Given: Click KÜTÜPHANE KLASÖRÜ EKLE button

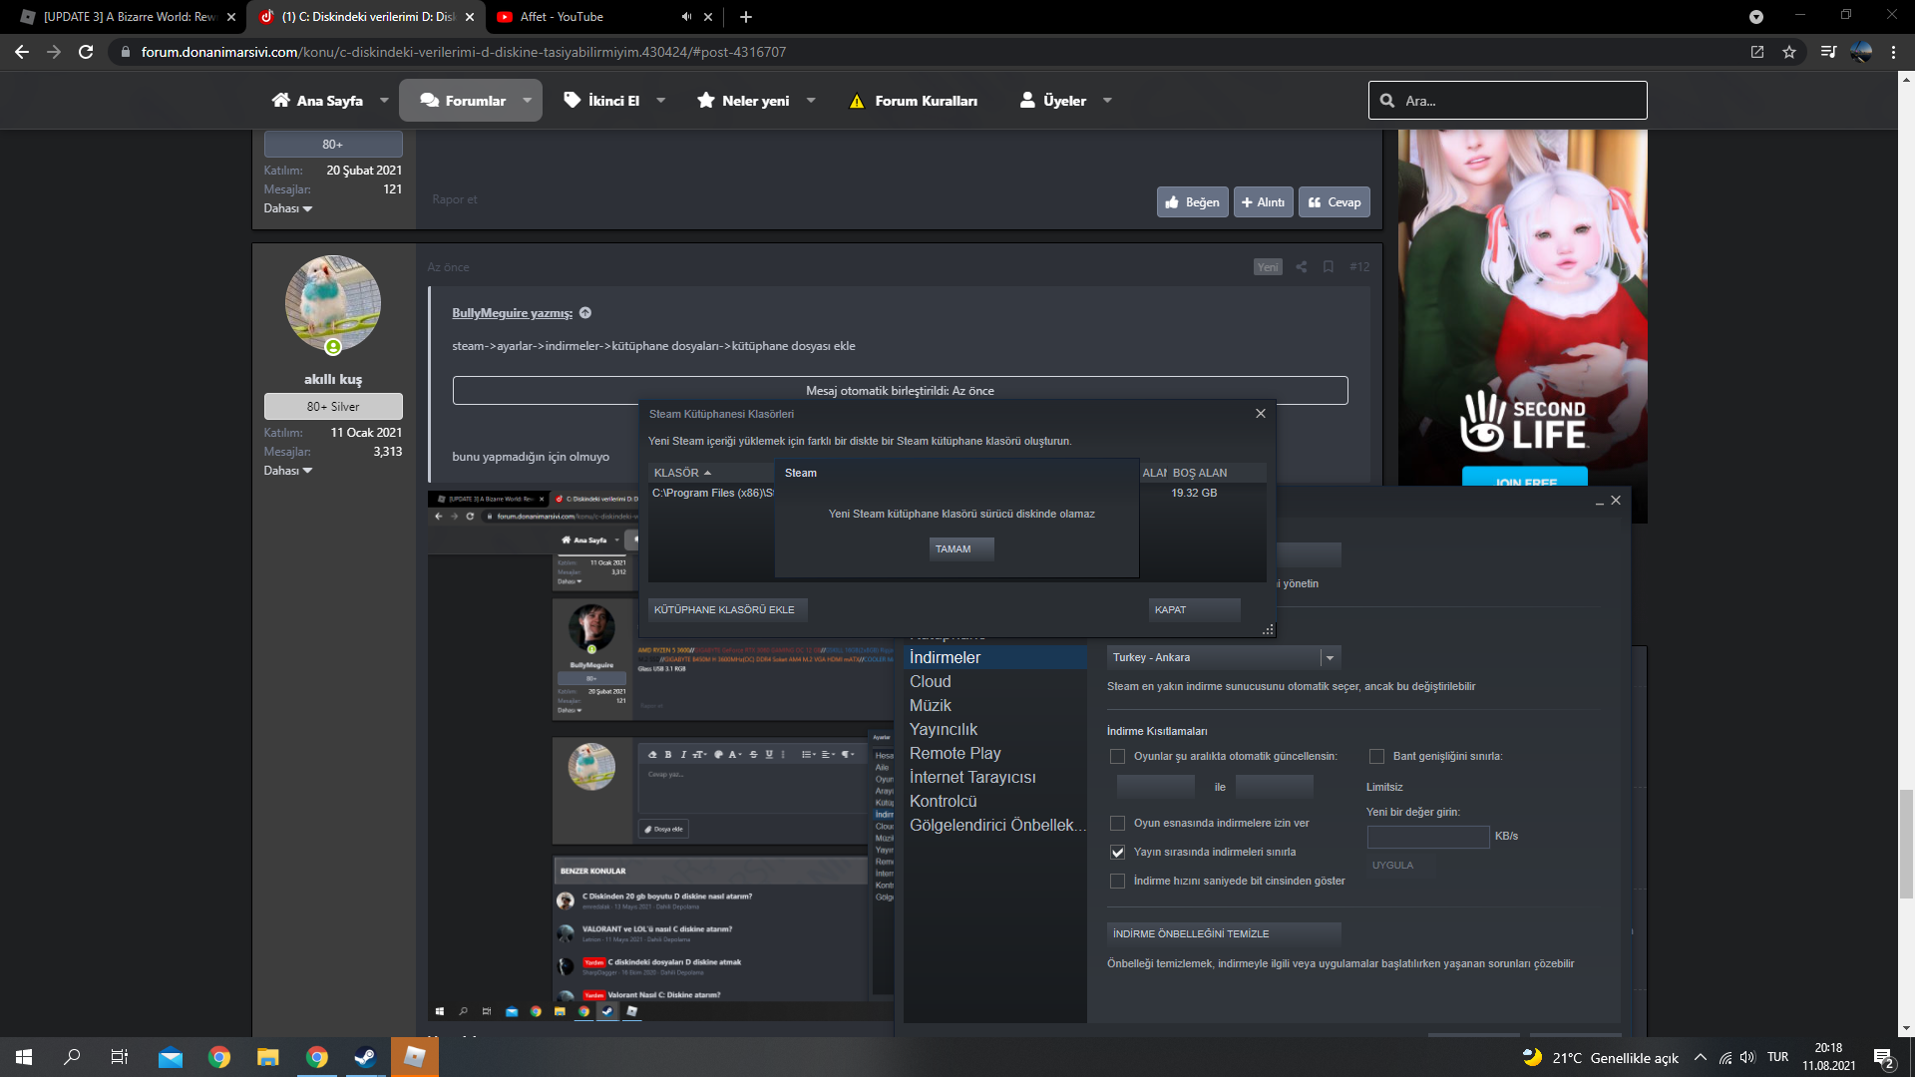Looking at the screenshot, I should (728, 610).
